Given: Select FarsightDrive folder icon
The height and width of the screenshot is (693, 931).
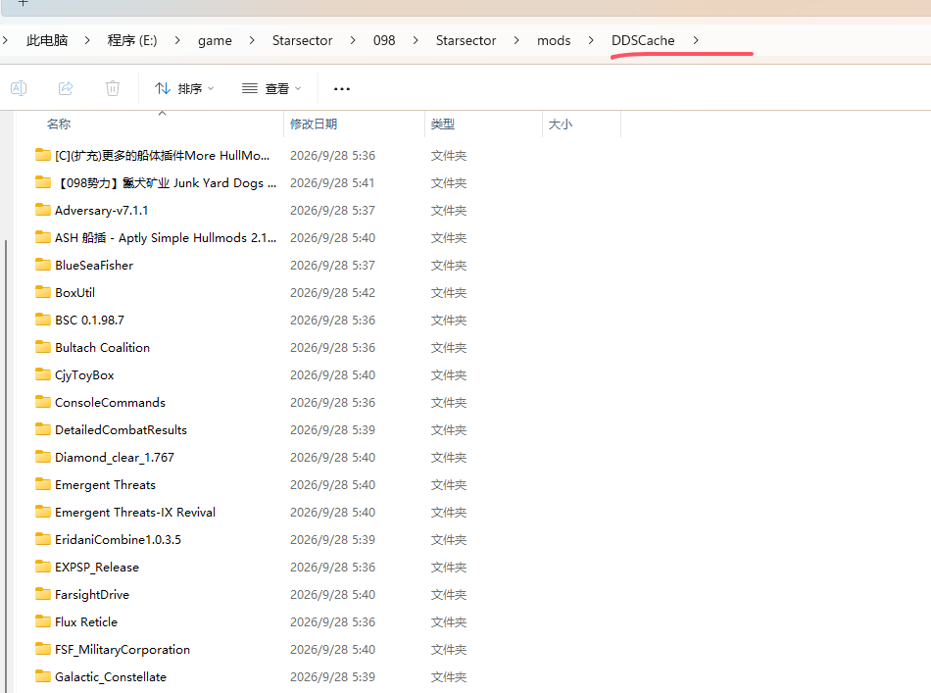Looking at the screenshot, I should click(x=43, y=594).
